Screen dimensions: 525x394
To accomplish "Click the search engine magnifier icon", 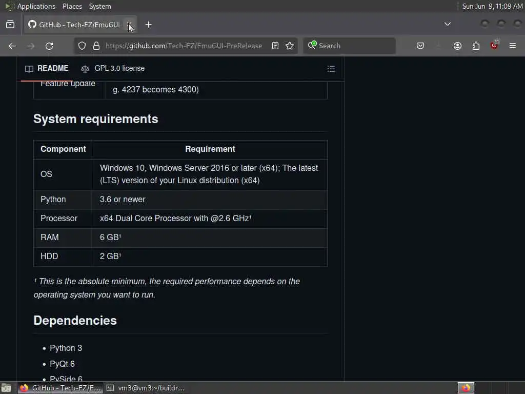I will pyautogui.click(x=312, y=45).
